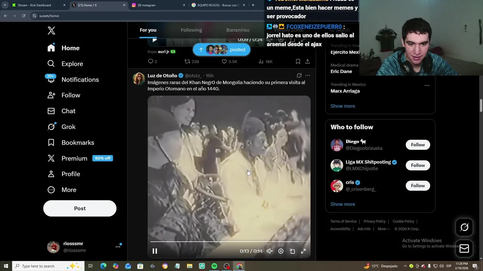Open the Windows Start menu
This screenshot has width=483, height=271.
coord(6,266)
